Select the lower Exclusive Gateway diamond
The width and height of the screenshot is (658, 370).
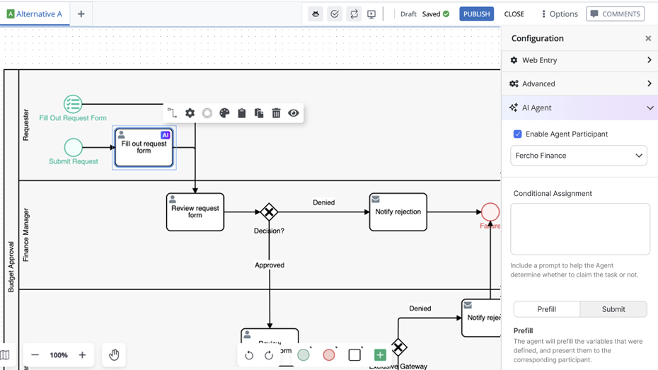tap(398, 347)
